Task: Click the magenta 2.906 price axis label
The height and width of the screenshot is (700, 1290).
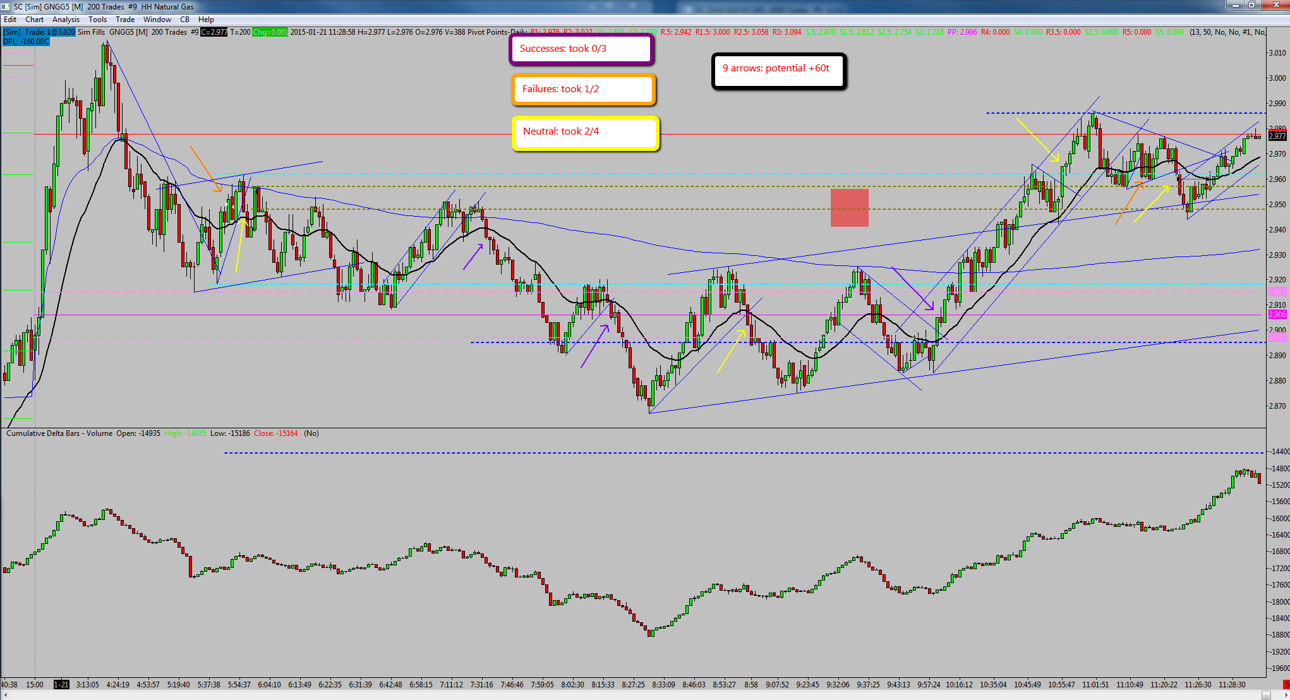Action: [x=1277, y=315]
